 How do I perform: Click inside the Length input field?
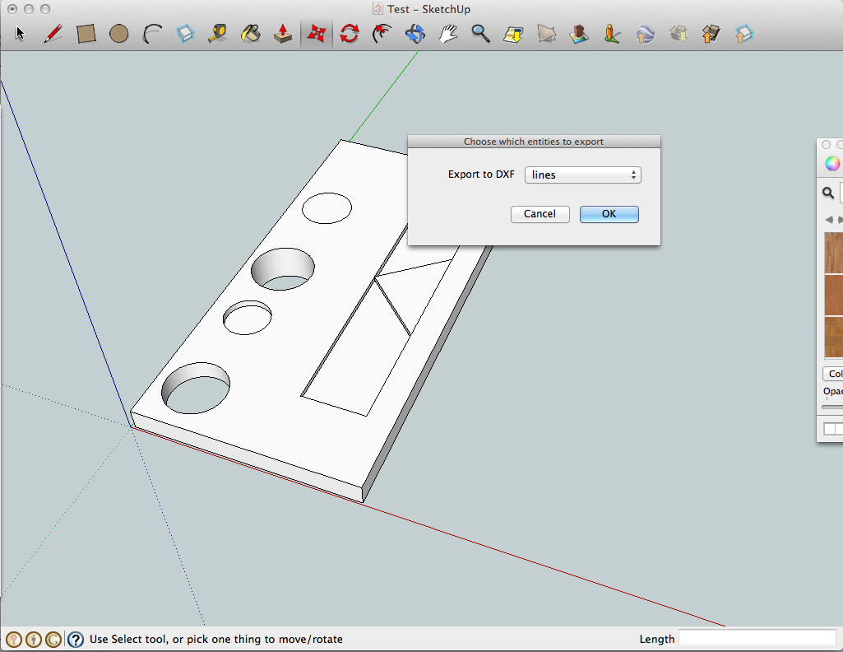click(755, 637)
